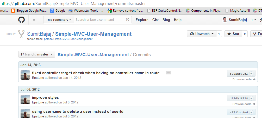Open Blog in the top navigation
Viewport: 262px width, 119px height.
coord(166,20)
